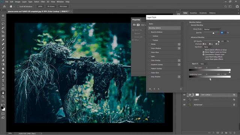Open the Hand tool preset picker arrow

click(x=14, y=7)
